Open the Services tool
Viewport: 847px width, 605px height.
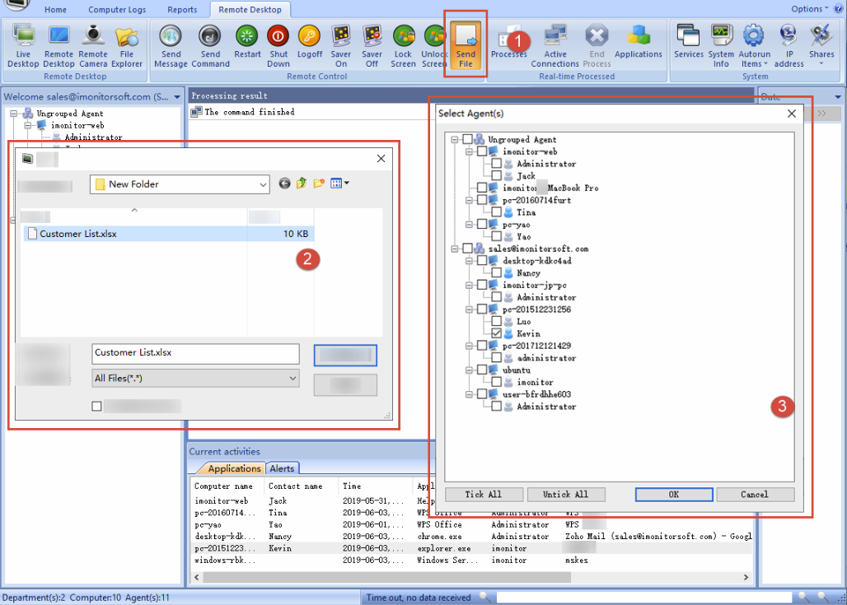tap(689, 41)
